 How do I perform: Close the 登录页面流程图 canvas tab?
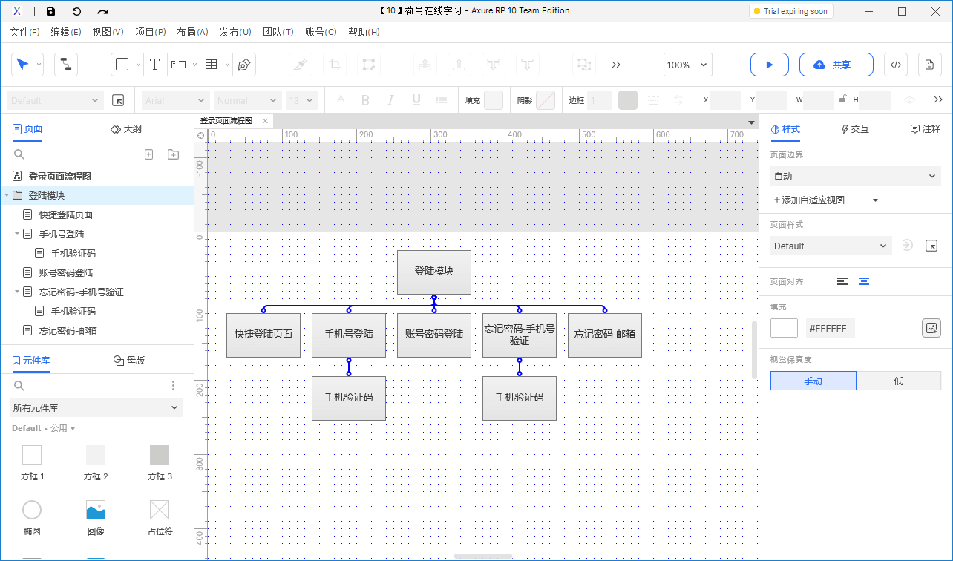[x=264, y=121]
